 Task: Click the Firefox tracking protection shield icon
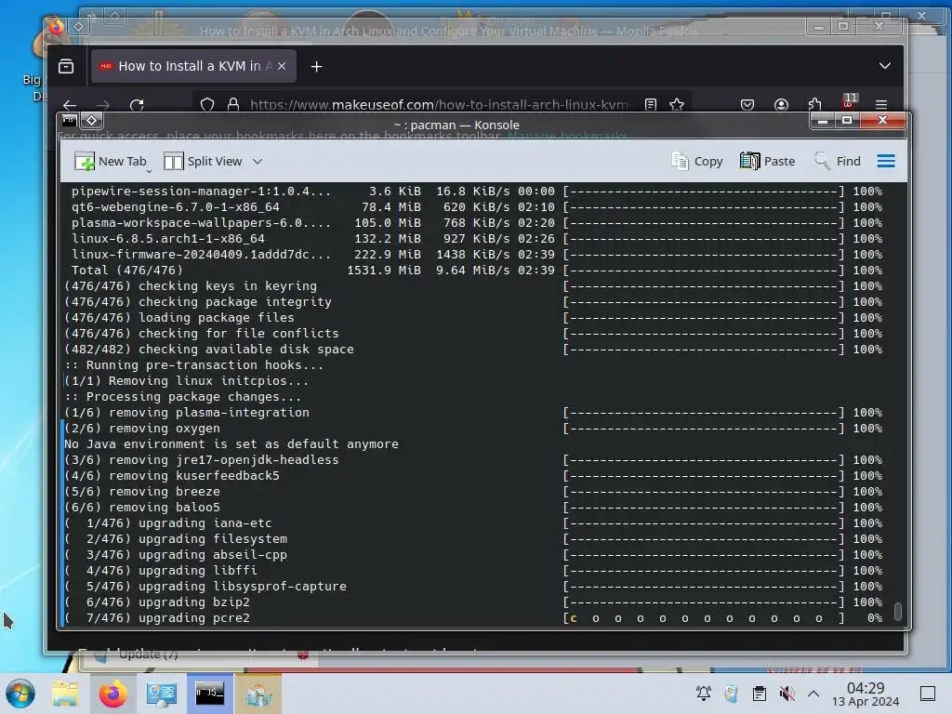207,104
